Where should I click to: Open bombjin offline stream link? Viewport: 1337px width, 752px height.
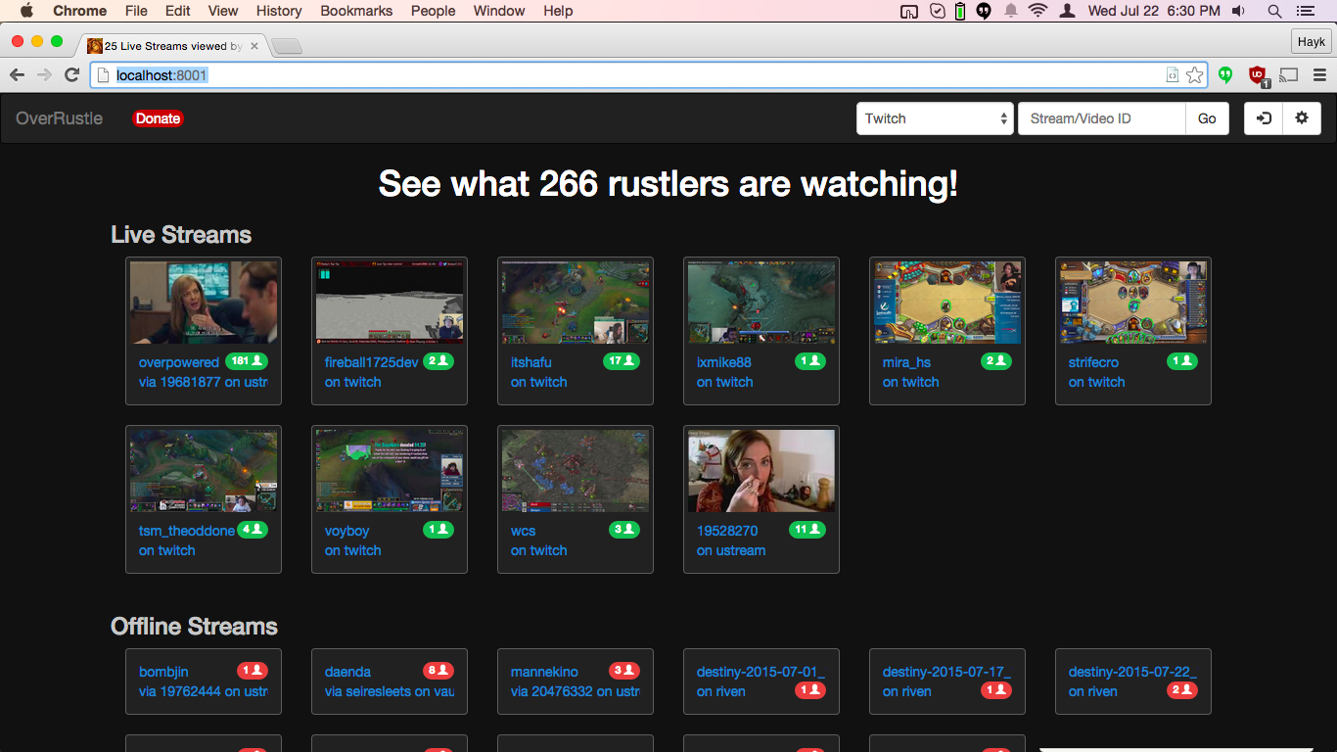click(x=163, y=672)
